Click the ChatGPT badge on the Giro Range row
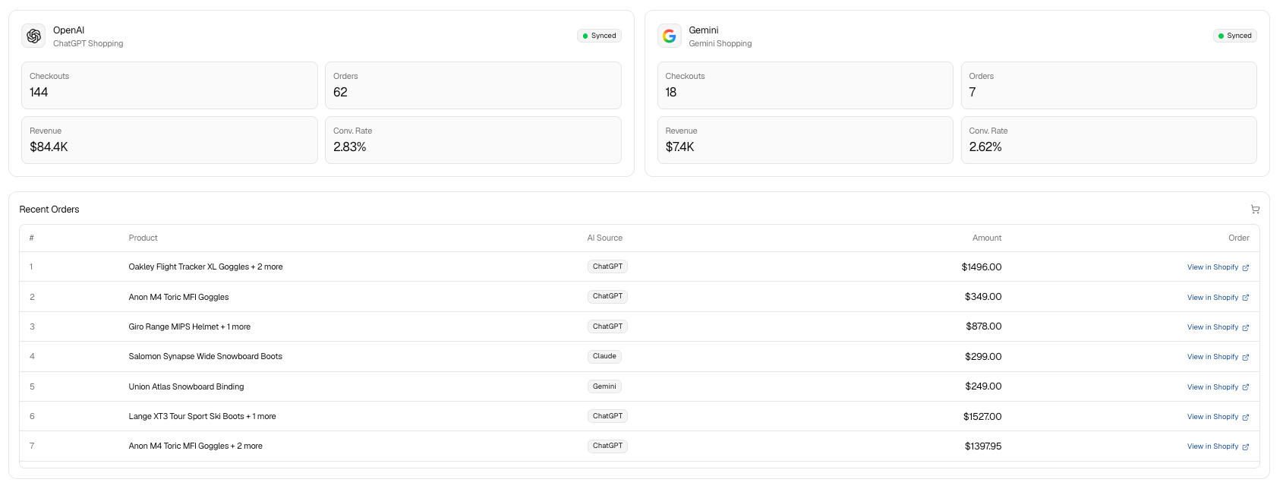 [607, 326]
